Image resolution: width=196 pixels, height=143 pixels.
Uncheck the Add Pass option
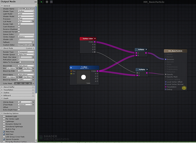coord(4,134)
